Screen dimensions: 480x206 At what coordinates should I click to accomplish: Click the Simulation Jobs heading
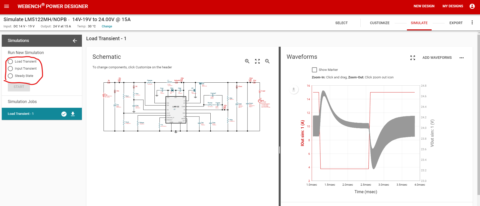pyautogui.click(x=22, y=102)
